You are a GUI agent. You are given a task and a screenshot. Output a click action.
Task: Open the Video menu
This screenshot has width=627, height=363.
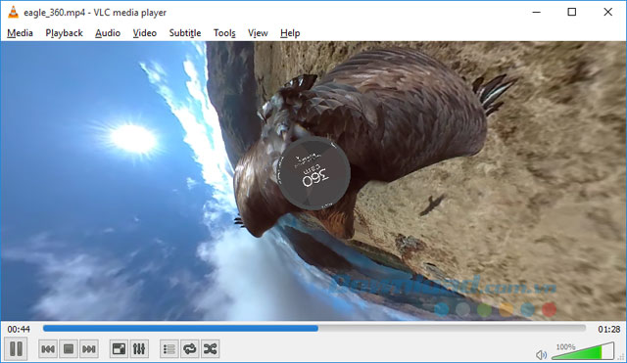point(144,33)
